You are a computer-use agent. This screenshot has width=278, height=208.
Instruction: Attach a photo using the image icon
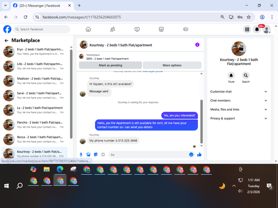tap(88, 155)
